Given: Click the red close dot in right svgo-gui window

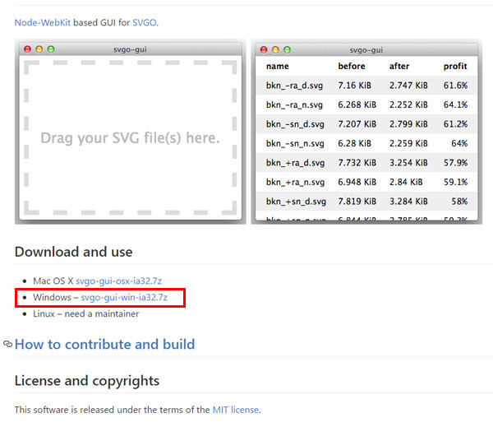Looking at the screenshot, I should [x=264, y=49].
